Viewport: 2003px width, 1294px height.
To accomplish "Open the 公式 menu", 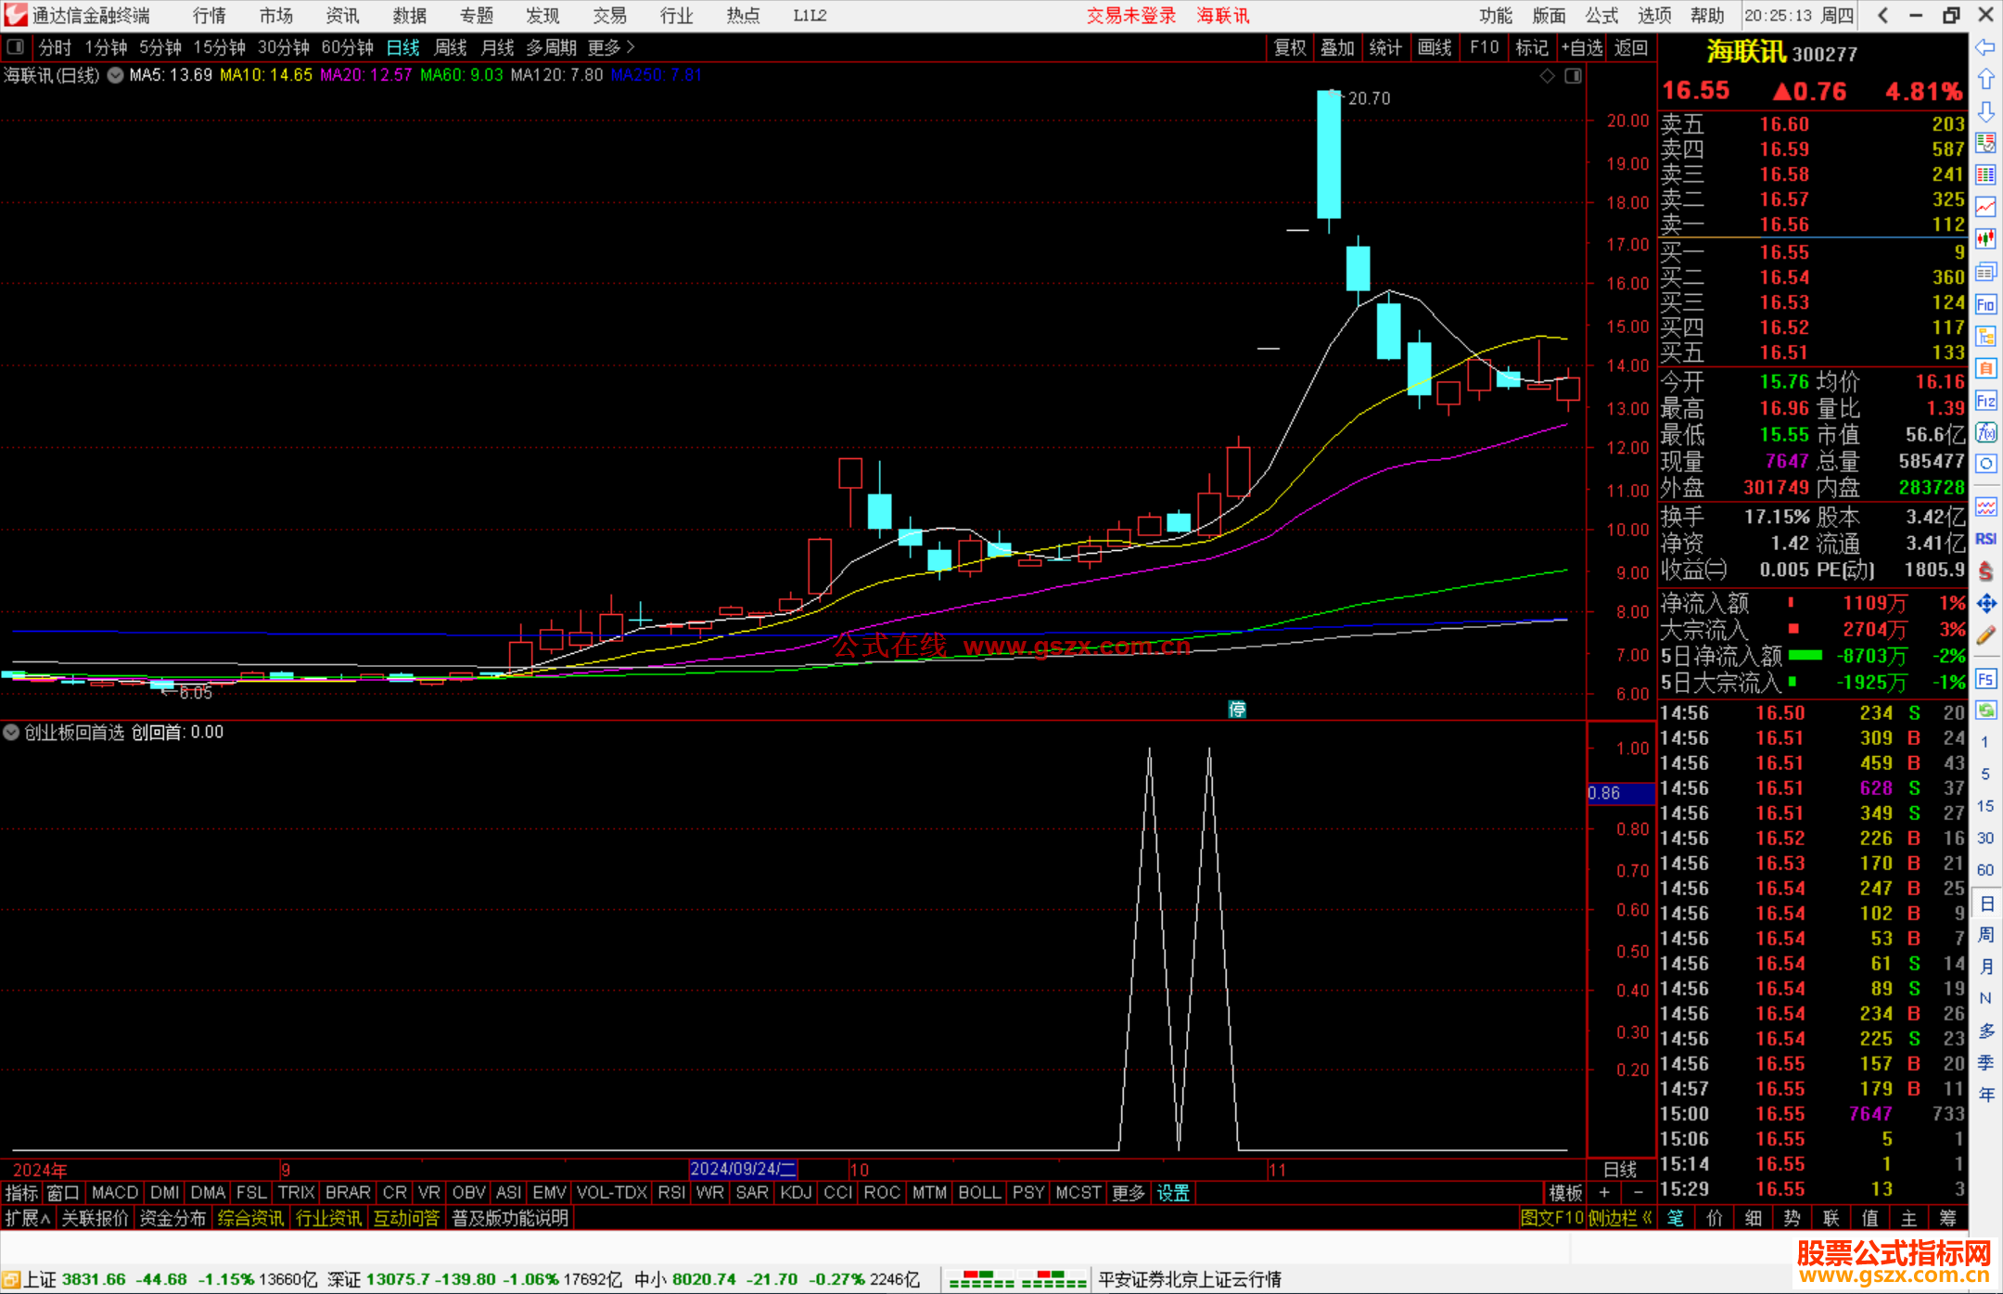I will click(x=1601, y=16).
